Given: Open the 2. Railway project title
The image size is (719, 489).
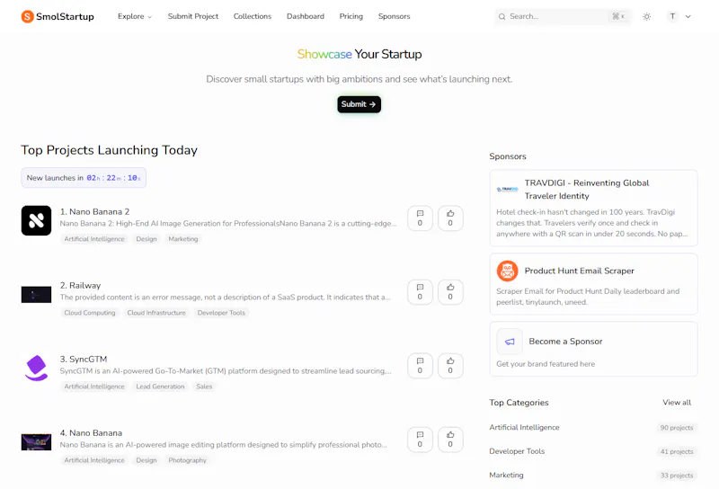Looking at the screenshot, I should pos(80,285).
